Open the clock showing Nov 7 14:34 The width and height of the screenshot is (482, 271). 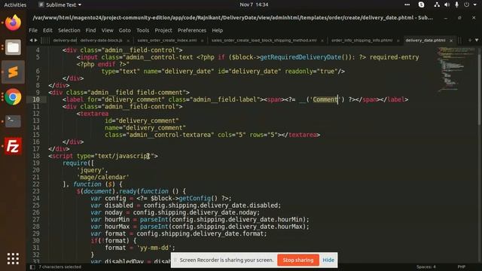pyautogui.click(x=254, y=5)
